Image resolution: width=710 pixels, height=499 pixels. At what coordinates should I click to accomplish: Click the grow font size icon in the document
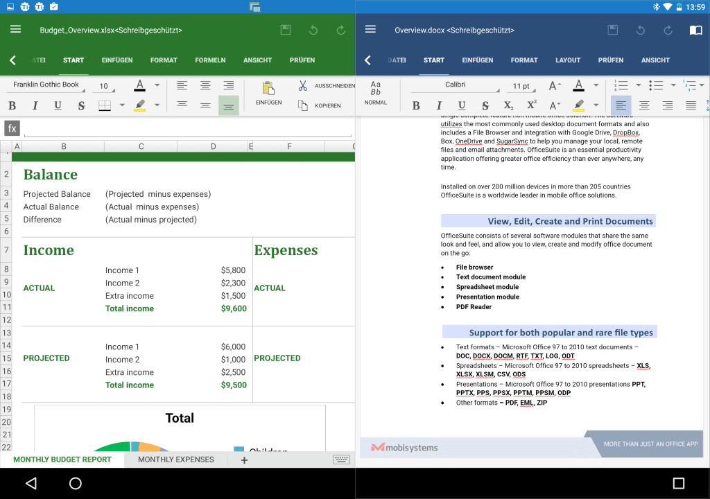(555, 85)
